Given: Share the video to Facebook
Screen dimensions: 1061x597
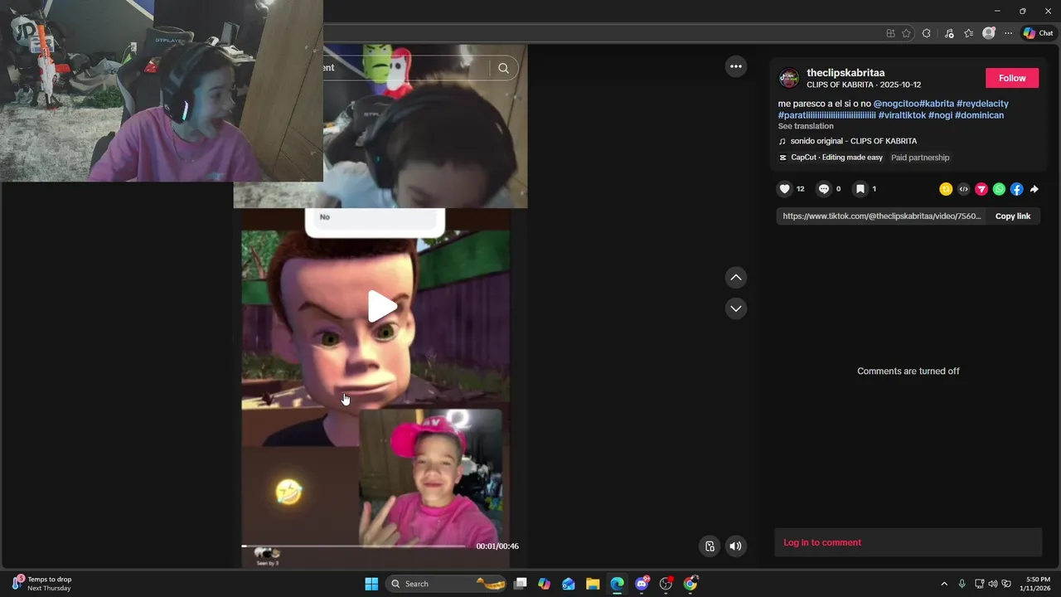Looking at the screenshot, I should (1016, 189).
